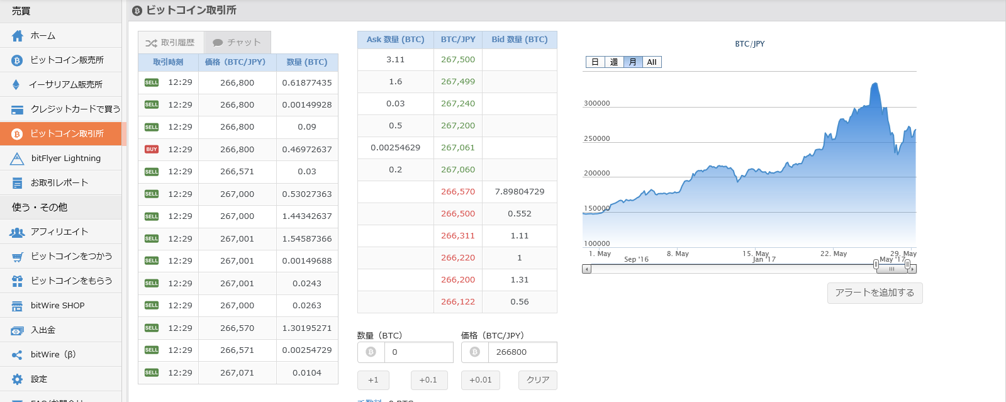Open bitFlyer Lightning triangle icon
This screenshot has width=1006, height=402.
(x=17, y=159)
